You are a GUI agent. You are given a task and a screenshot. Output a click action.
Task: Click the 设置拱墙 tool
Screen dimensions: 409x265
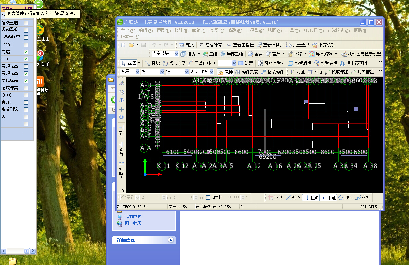(326, 63)
